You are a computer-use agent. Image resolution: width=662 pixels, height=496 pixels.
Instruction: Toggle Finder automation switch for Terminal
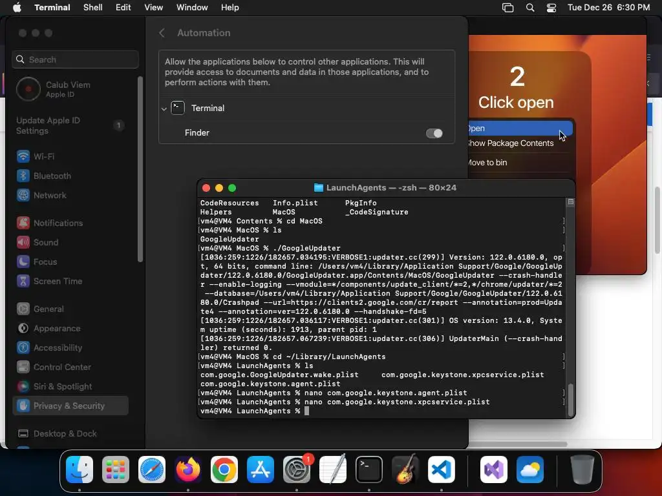434,133
